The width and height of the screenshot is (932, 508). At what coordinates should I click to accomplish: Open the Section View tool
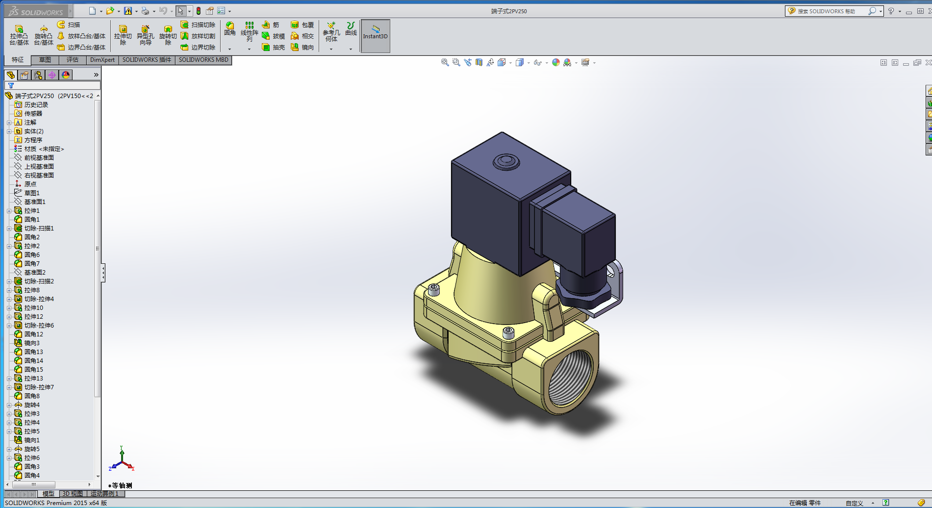click(x=479, y=63)
